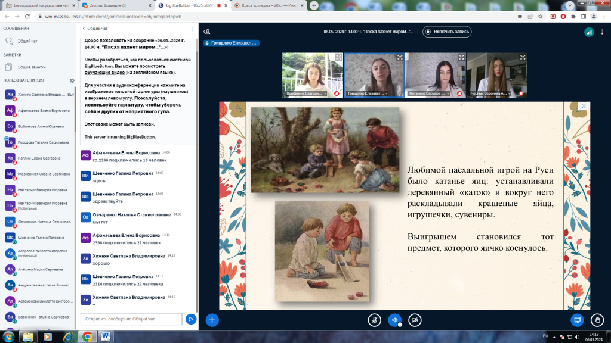Select user Алёхина Мария Сергеевна
611x343 pixels.
point(38,269)
